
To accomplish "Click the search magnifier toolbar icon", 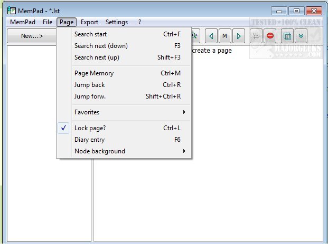I will pos(195,36).
